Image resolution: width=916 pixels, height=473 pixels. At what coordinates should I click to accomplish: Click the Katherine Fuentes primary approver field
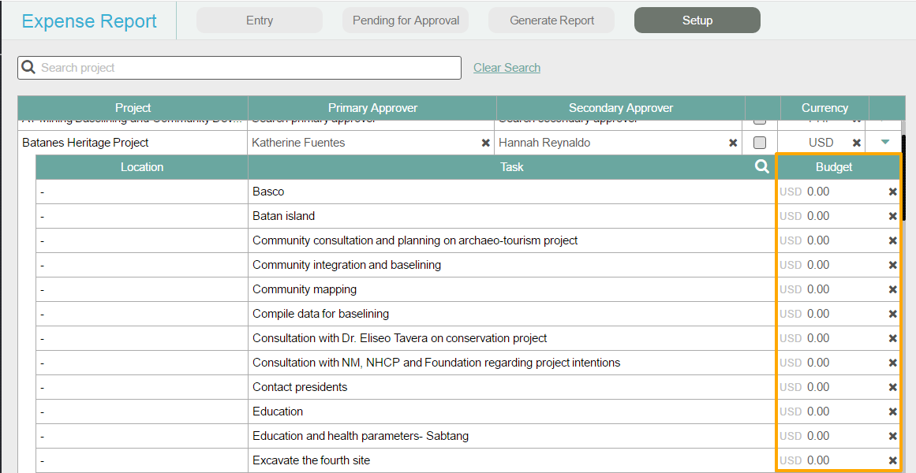click(x=363, y=143)
